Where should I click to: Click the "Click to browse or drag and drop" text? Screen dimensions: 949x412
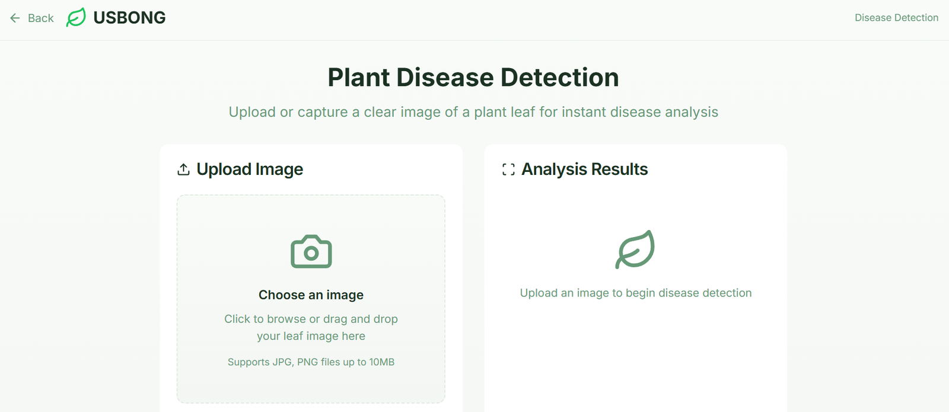click(x=311, y=319)
